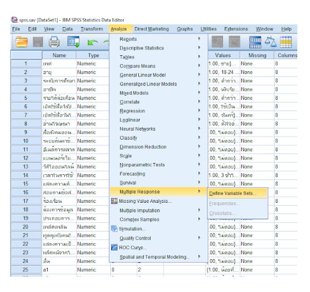Image resolution: width=310 pixels, height=292 pixels.
Task: Open the Utilities menu
Action: click(208, 29)
